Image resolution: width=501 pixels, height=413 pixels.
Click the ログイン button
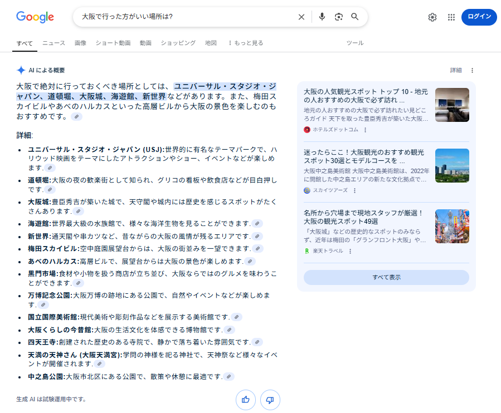point(479,17)
